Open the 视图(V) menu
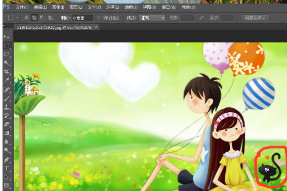This screenshot has height=191, width=287. [149, 7]
